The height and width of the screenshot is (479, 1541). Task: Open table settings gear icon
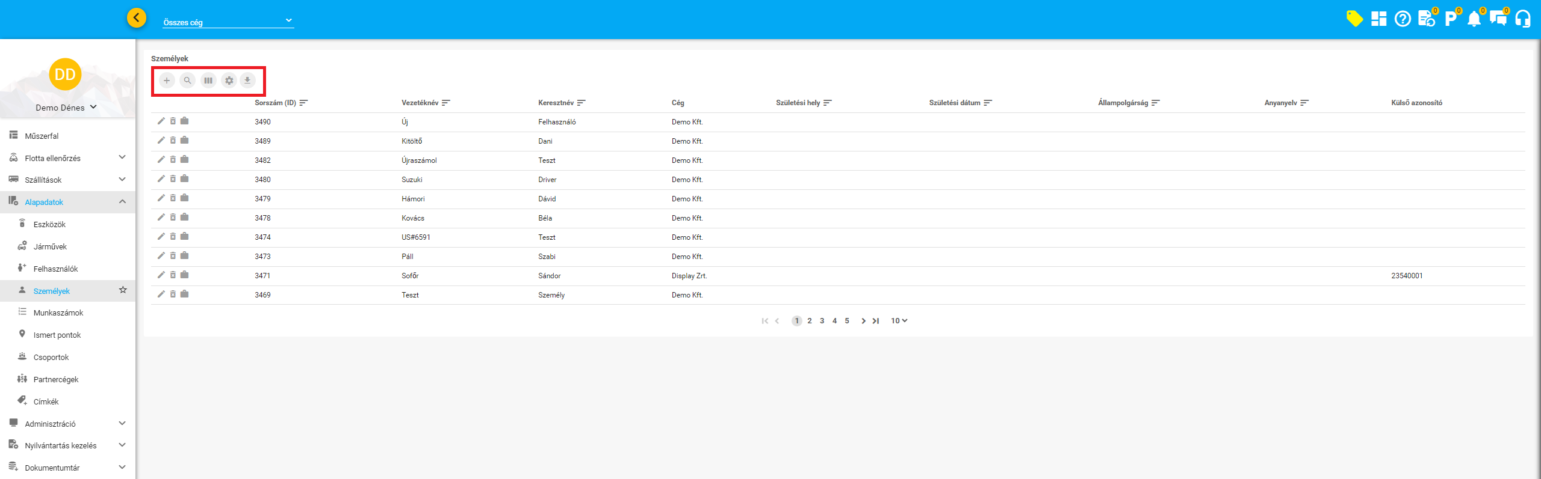point(229,81)
